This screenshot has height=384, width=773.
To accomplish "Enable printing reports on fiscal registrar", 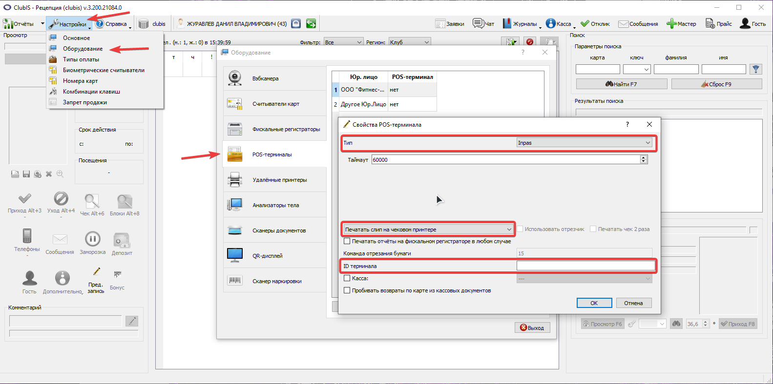I will point(347,241).
